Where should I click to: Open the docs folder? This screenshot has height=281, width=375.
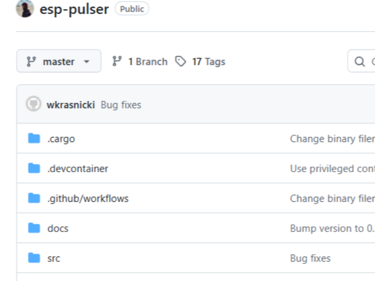point(58,228)
